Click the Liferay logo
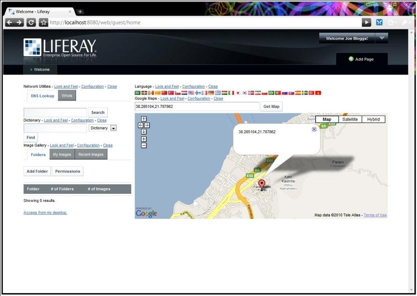Screen dimensions: 417x296 point(60,48)
